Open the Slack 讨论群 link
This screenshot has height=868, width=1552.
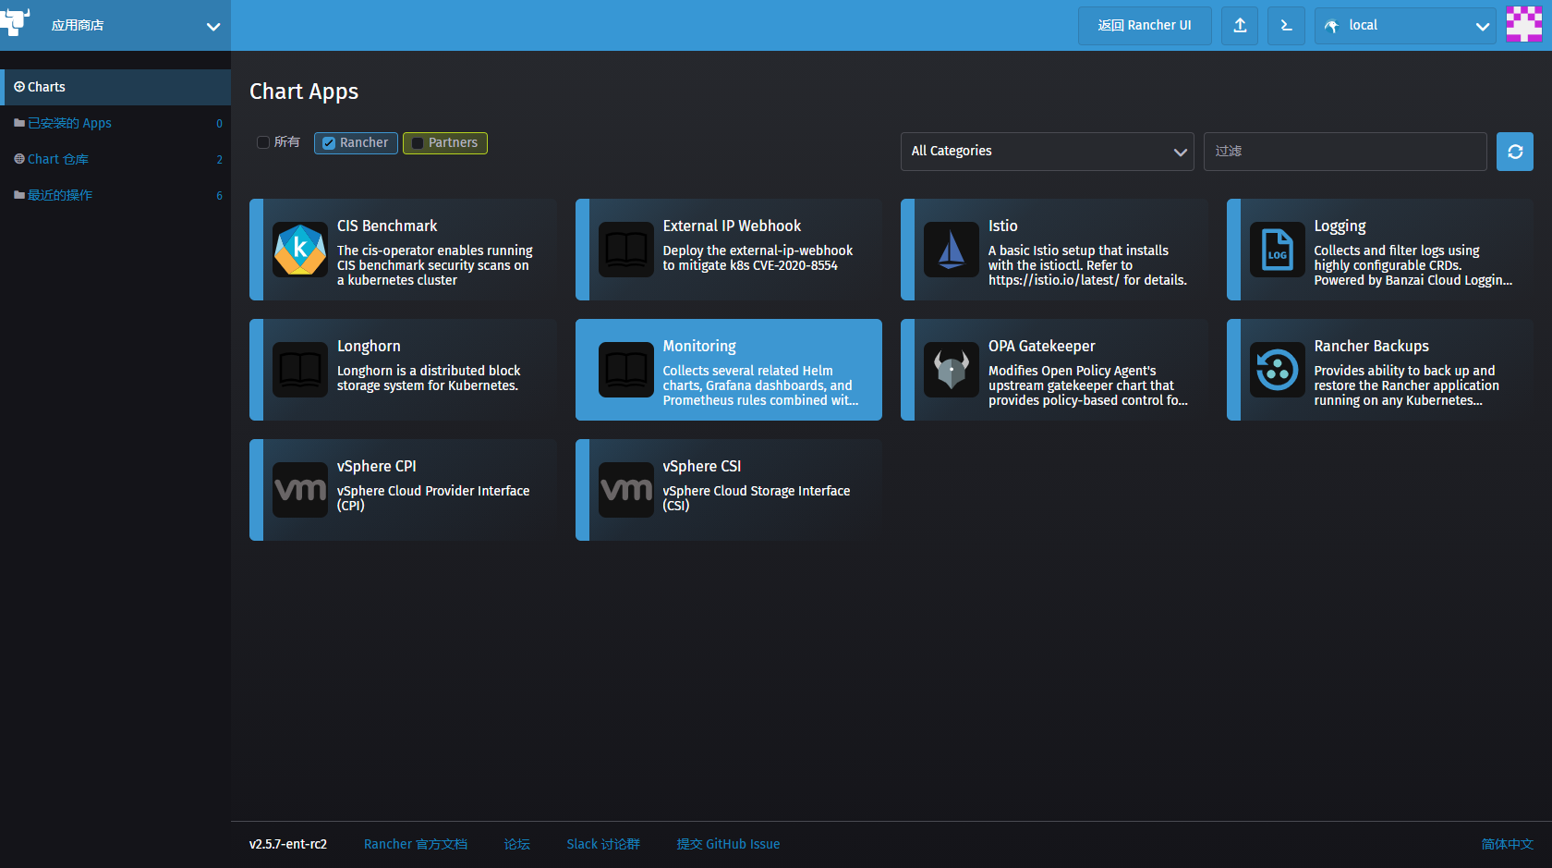coord(603,844)
